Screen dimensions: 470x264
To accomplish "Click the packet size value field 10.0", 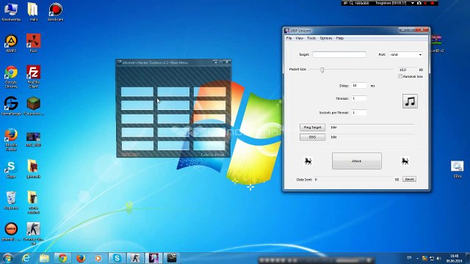I will (x=407, y=70).
